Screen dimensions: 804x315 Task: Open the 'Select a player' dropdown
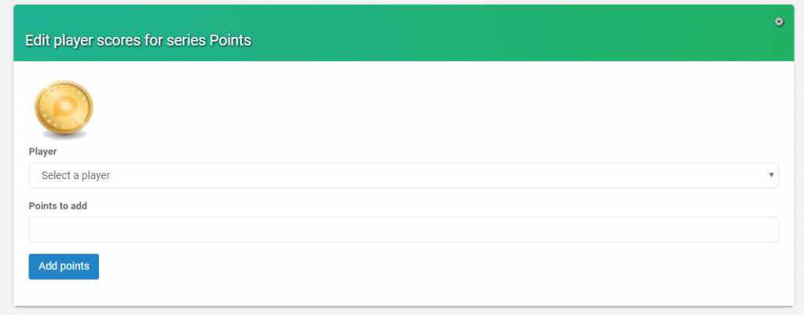click(404, 175)
